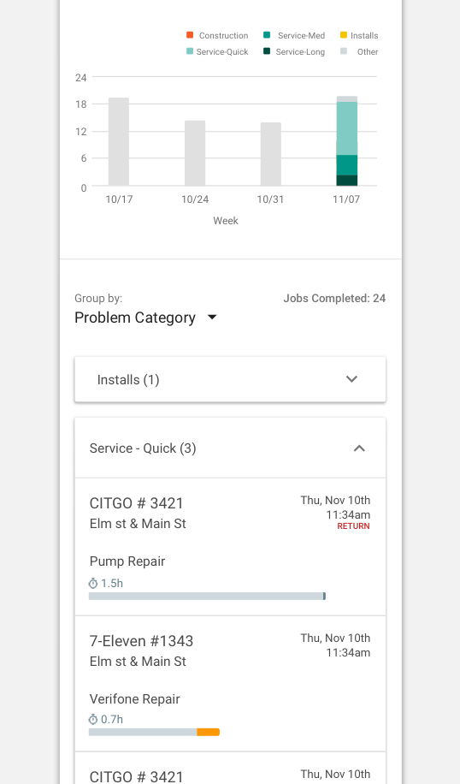Screen dimensions: 460x784
Task: Select the Service-Quick segment of 11/07 bar
Action: 346,128
